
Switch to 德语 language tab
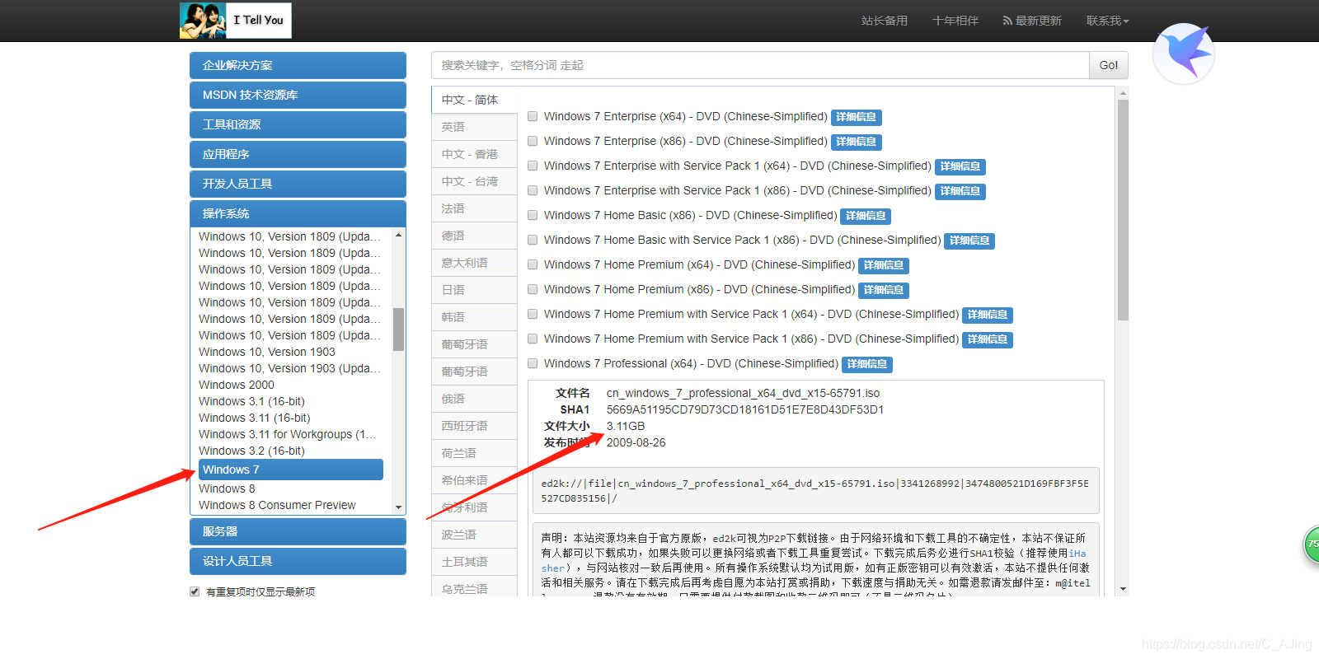tap(474, 236)
